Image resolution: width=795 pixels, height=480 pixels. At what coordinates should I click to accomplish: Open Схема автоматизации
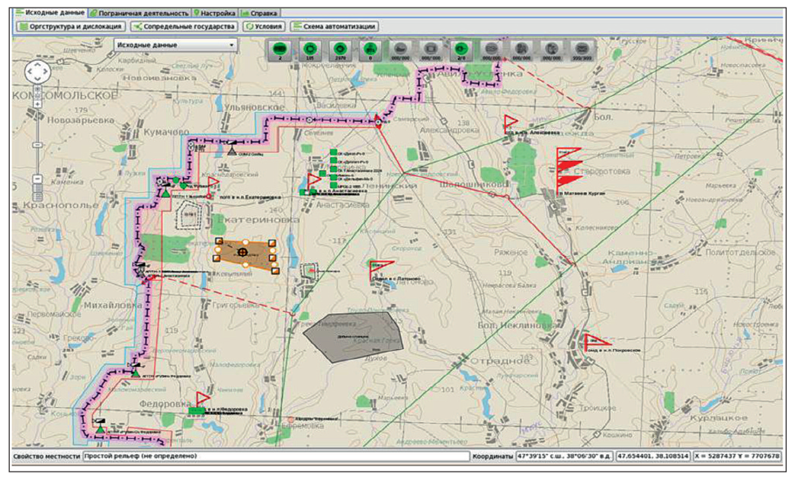pyautogui.click(x=335, y=27)
